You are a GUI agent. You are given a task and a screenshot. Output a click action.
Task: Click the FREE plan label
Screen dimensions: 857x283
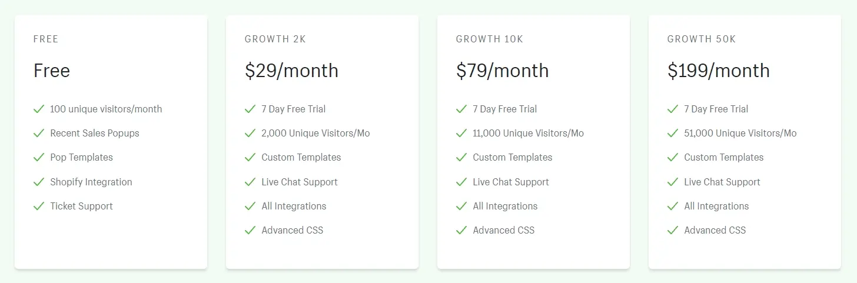46,39
